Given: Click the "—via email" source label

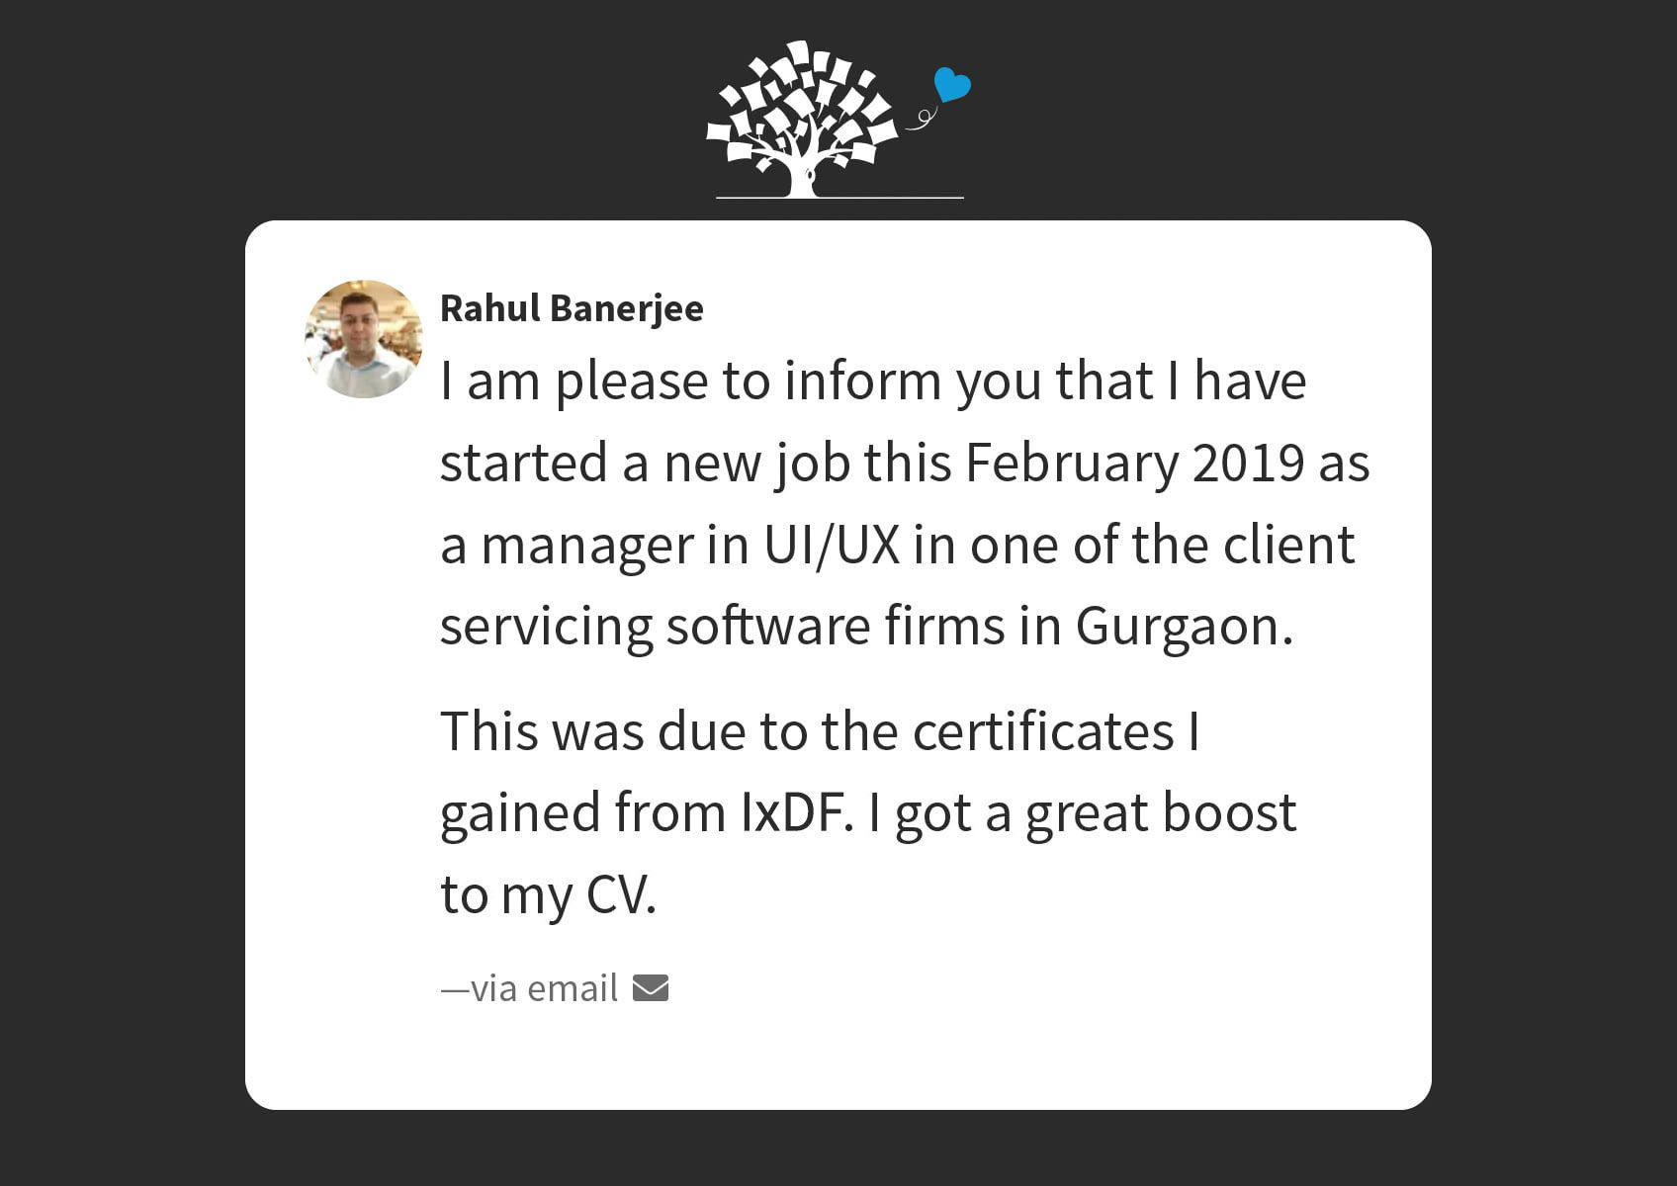Looking at the screenshot, I should [x=529, y=988].
